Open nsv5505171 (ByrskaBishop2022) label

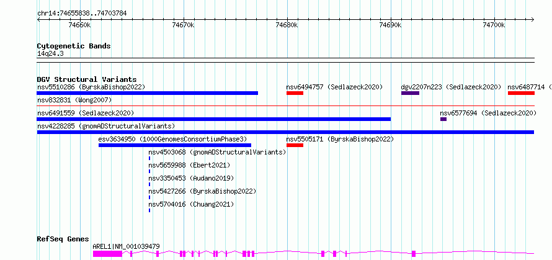[x=340, y=139]
